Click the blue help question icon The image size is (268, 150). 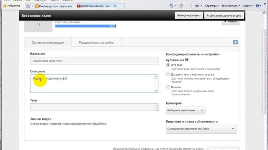tap(258, 5)
